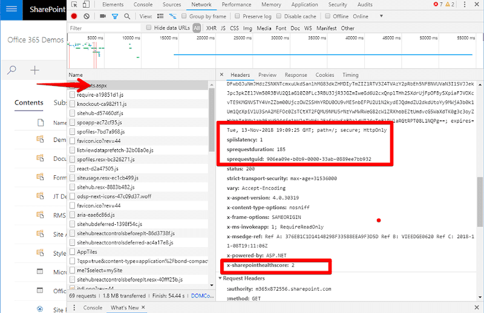Click the Style Library icon in Contents list
The height and width of the screenshot is (313, 484).
40,253
